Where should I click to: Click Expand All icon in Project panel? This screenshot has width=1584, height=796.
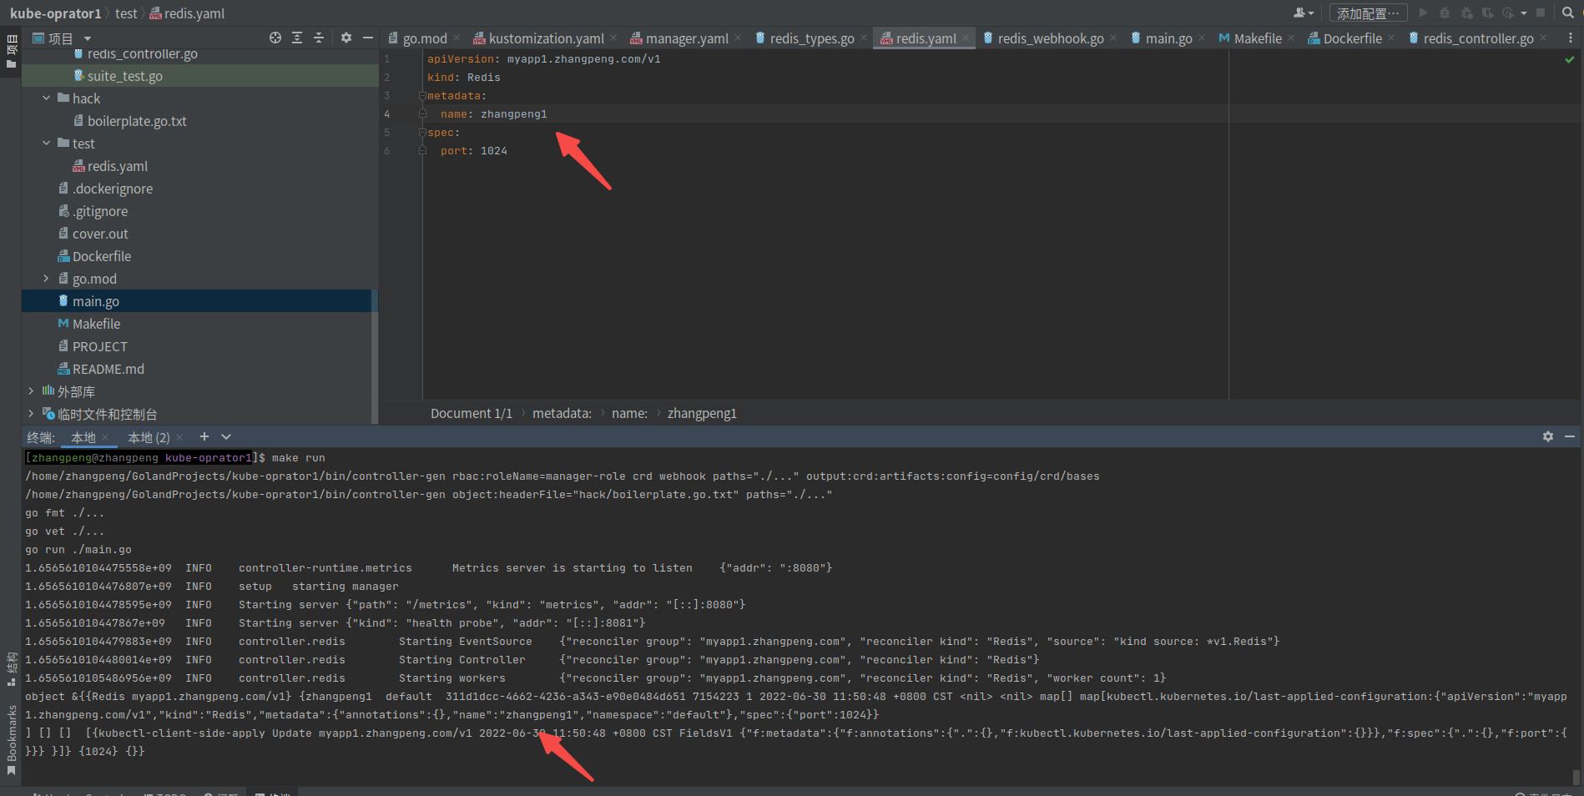pyautogui.click(x=297, y=38)
